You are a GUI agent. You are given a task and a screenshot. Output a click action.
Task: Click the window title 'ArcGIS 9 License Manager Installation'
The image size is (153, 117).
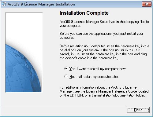41,4
